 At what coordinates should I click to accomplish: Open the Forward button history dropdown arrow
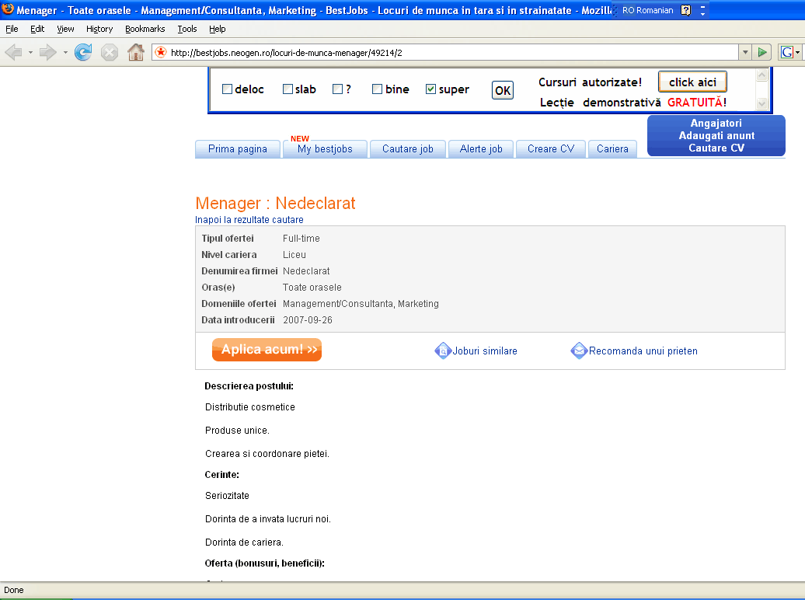tap(65, 52)
